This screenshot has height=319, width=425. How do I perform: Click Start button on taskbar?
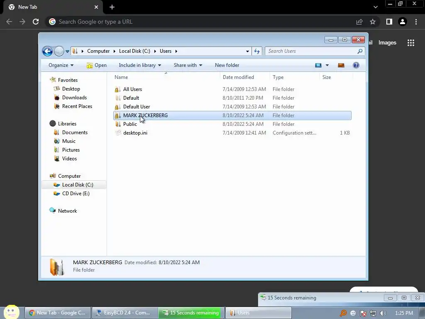(11, 312)
